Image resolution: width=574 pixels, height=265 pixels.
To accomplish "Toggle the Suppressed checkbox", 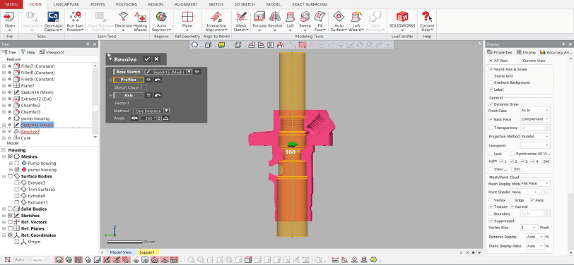I will pos(491,221).
